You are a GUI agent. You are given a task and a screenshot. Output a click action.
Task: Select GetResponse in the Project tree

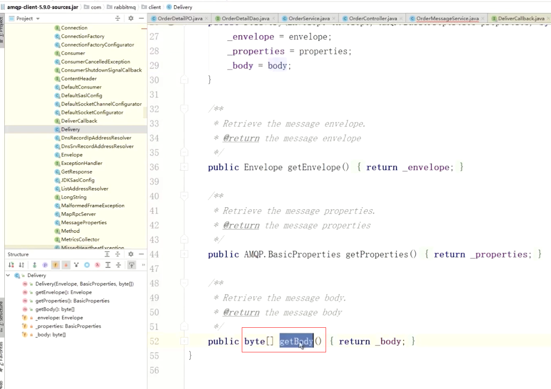point(77,172)
